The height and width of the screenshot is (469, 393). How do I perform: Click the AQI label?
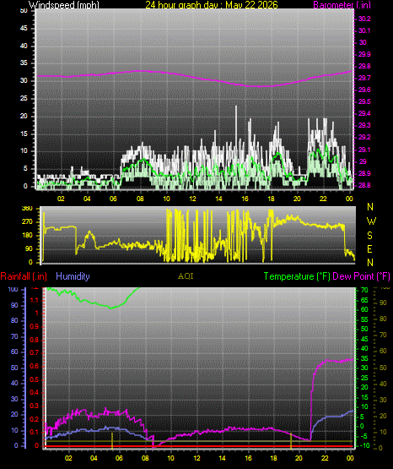186,276
